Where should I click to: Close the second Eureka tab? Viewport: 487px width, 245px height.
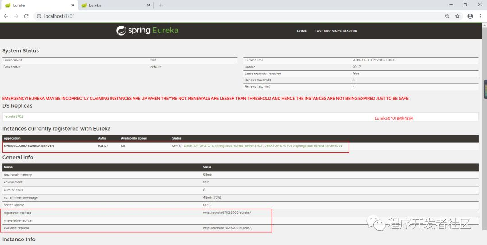tap(148, 5)
